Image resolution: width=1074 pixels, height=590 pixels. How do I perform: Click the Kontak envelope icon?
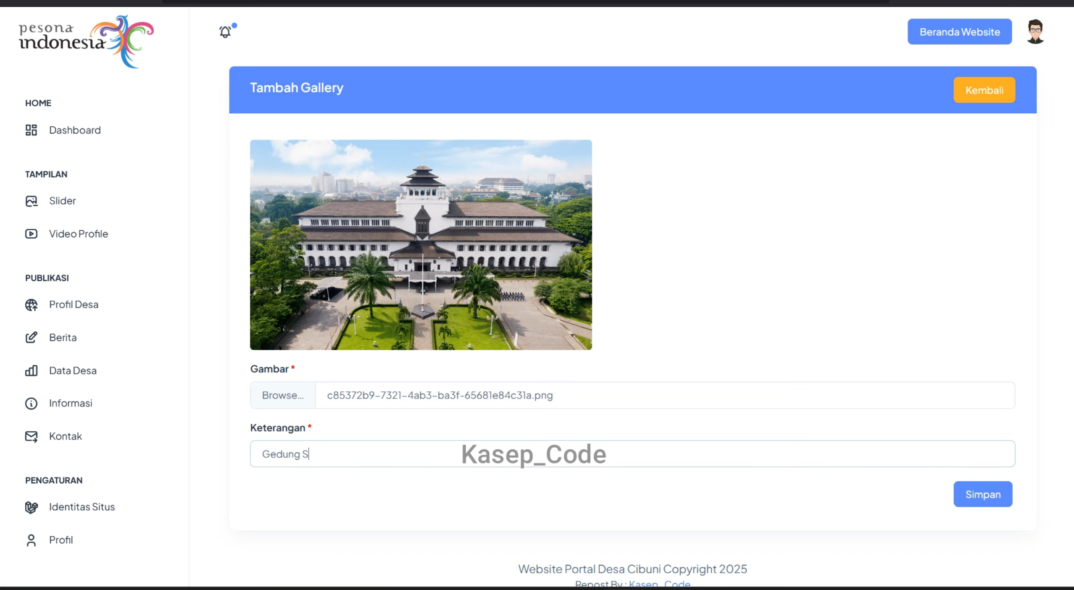(31, 437)
